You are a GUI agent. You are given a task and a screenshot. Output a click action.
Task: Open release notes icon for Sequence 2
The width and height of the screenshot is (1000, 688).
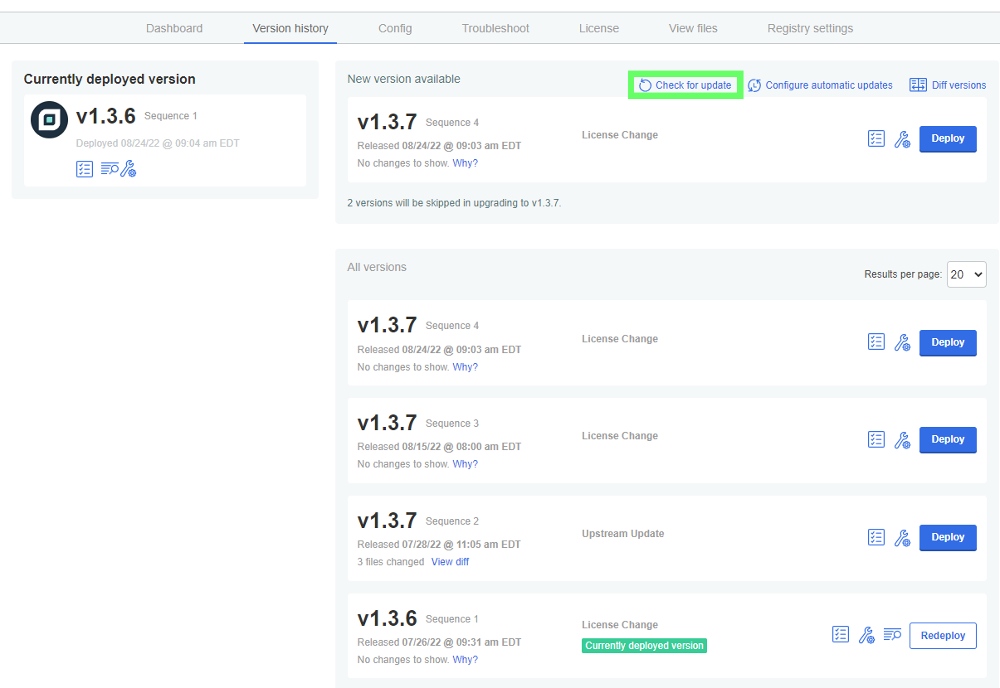(x=876, y=538)
